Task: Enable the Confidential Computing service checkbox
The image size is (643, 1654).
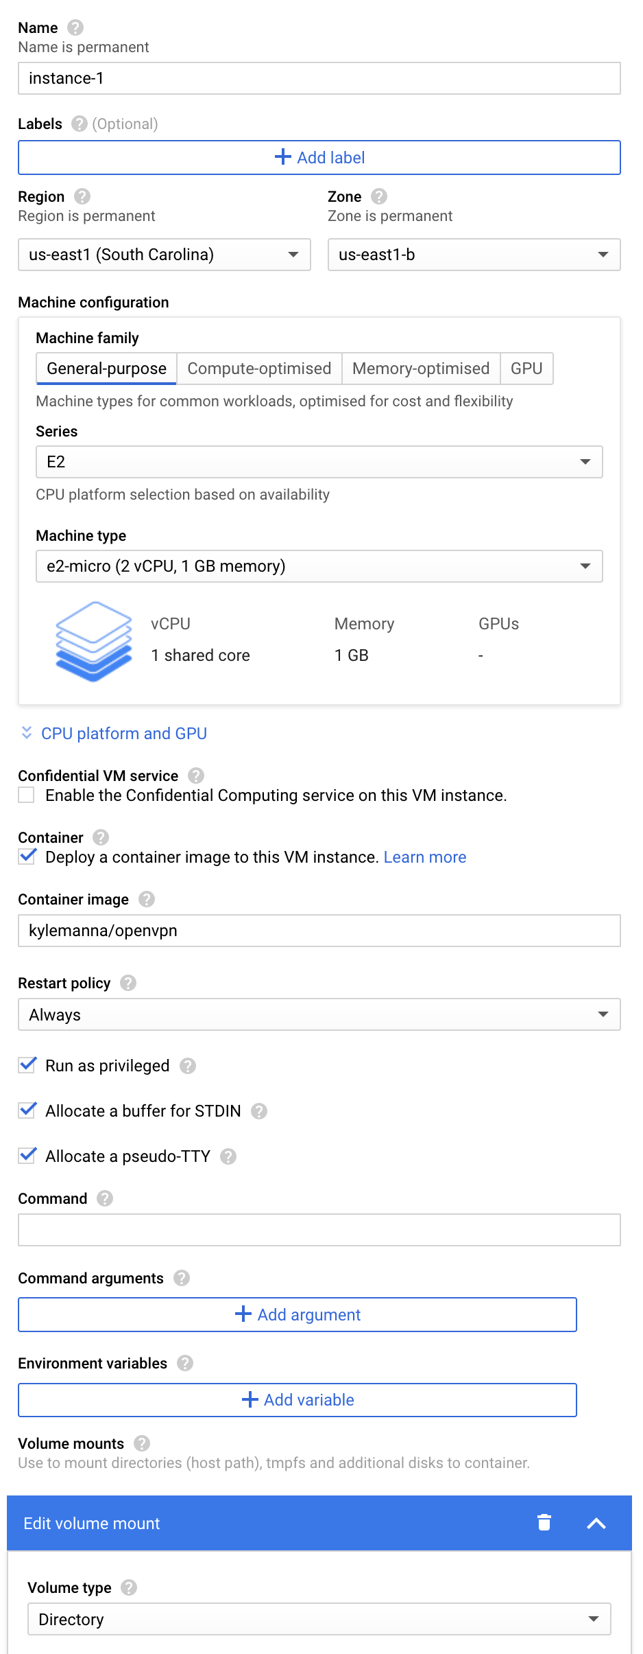Action: point(27,795)
